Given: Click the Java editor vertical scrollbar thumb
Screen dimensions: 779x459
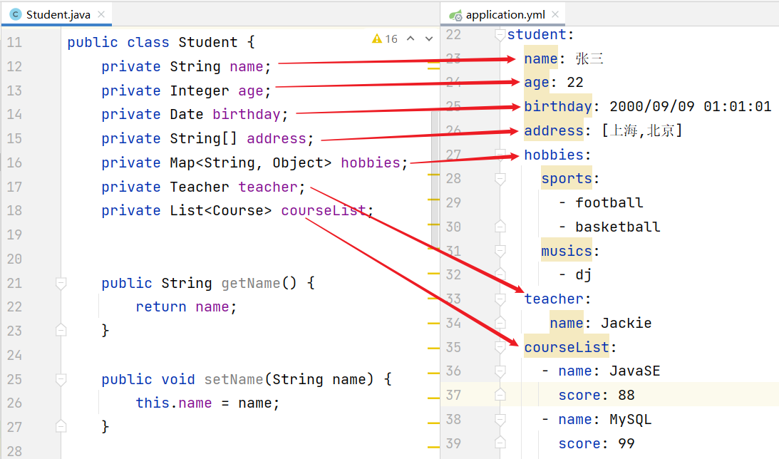Looking at the screenshot, I should coord(435,179).
